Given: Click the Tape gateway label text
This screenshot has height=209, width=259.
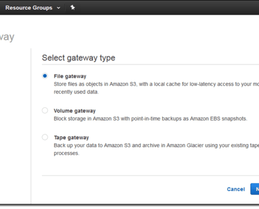Looking at the screenshot, I should 71,137.
